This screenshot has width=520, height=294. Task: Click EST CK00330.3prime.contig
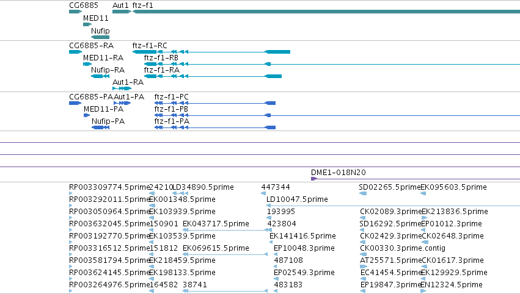403,248
